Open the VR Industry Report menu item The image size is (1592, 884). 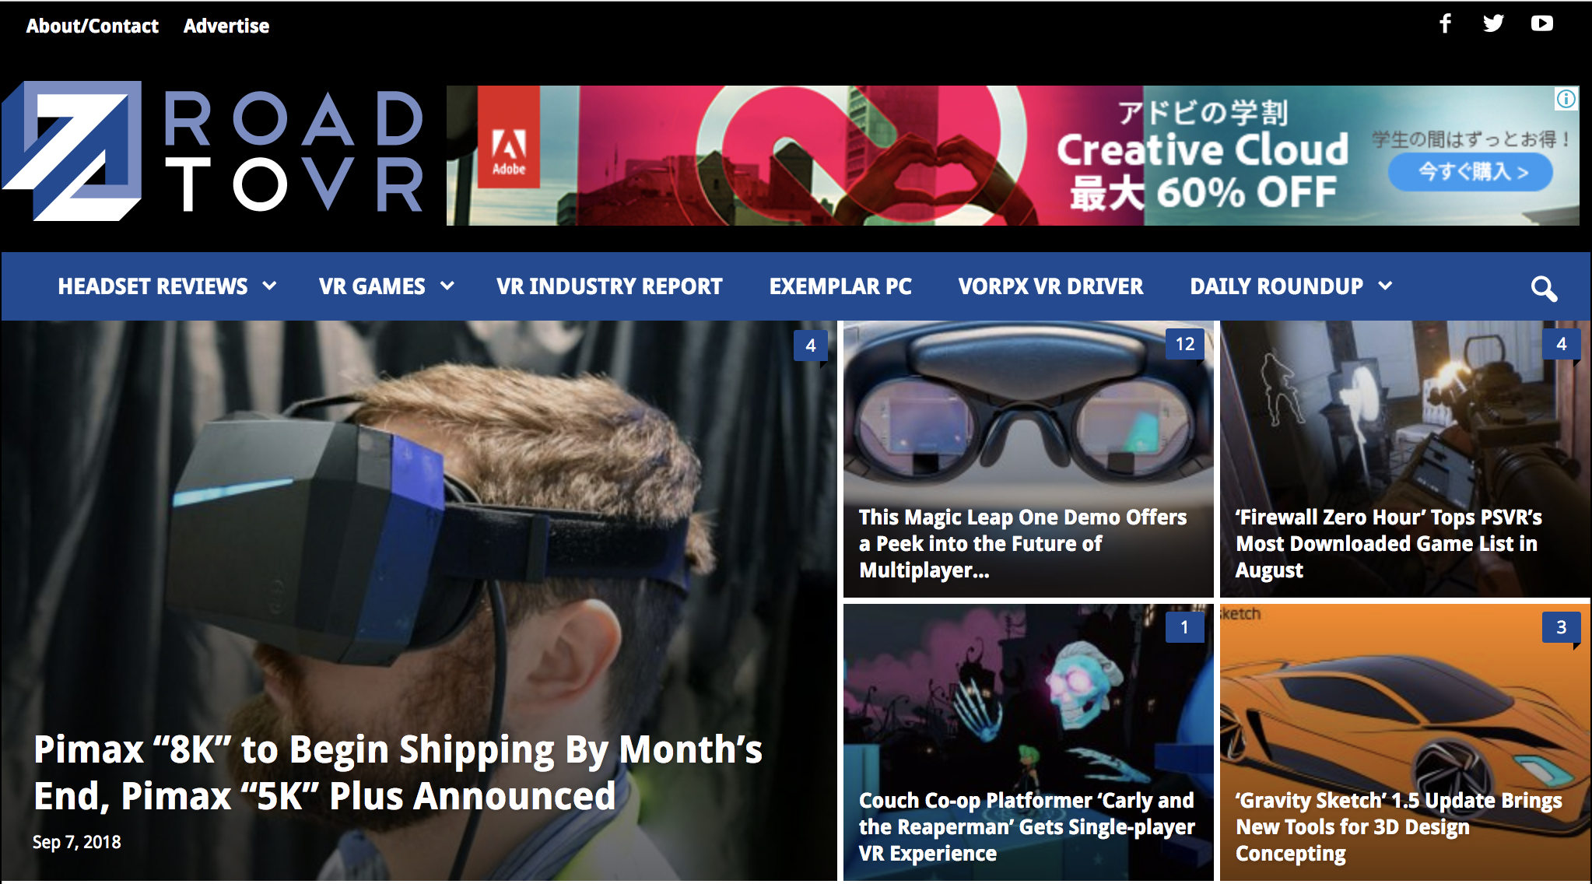tap(609, 286)
